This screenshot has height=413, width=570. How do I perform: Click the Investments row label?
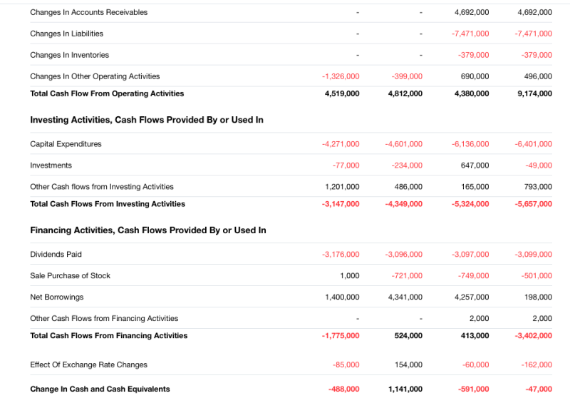click(51, 165)
